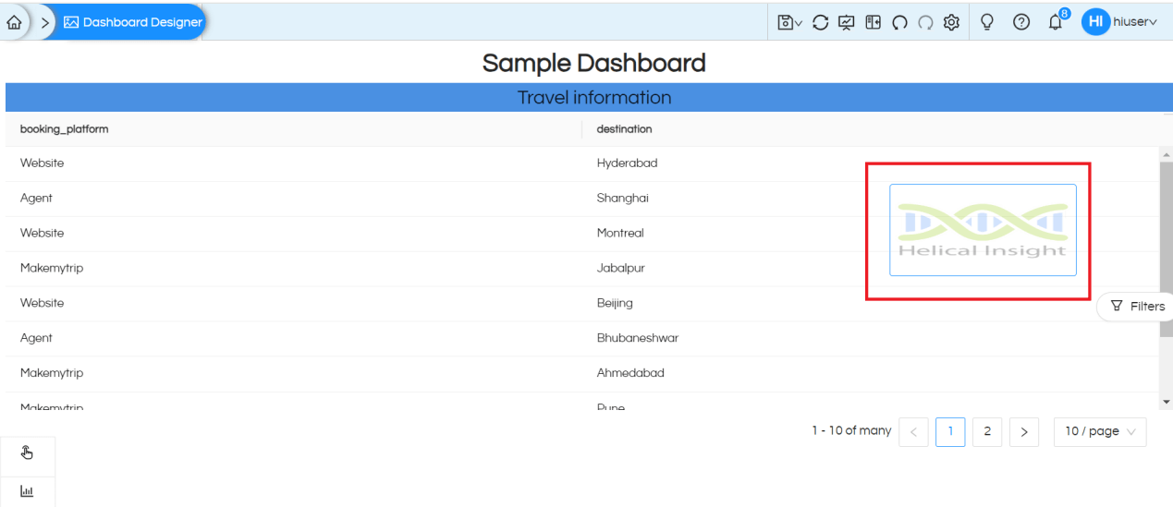Go to page 2 in pagination
The image size is (1173, 507).
click(x=987, y=431)
